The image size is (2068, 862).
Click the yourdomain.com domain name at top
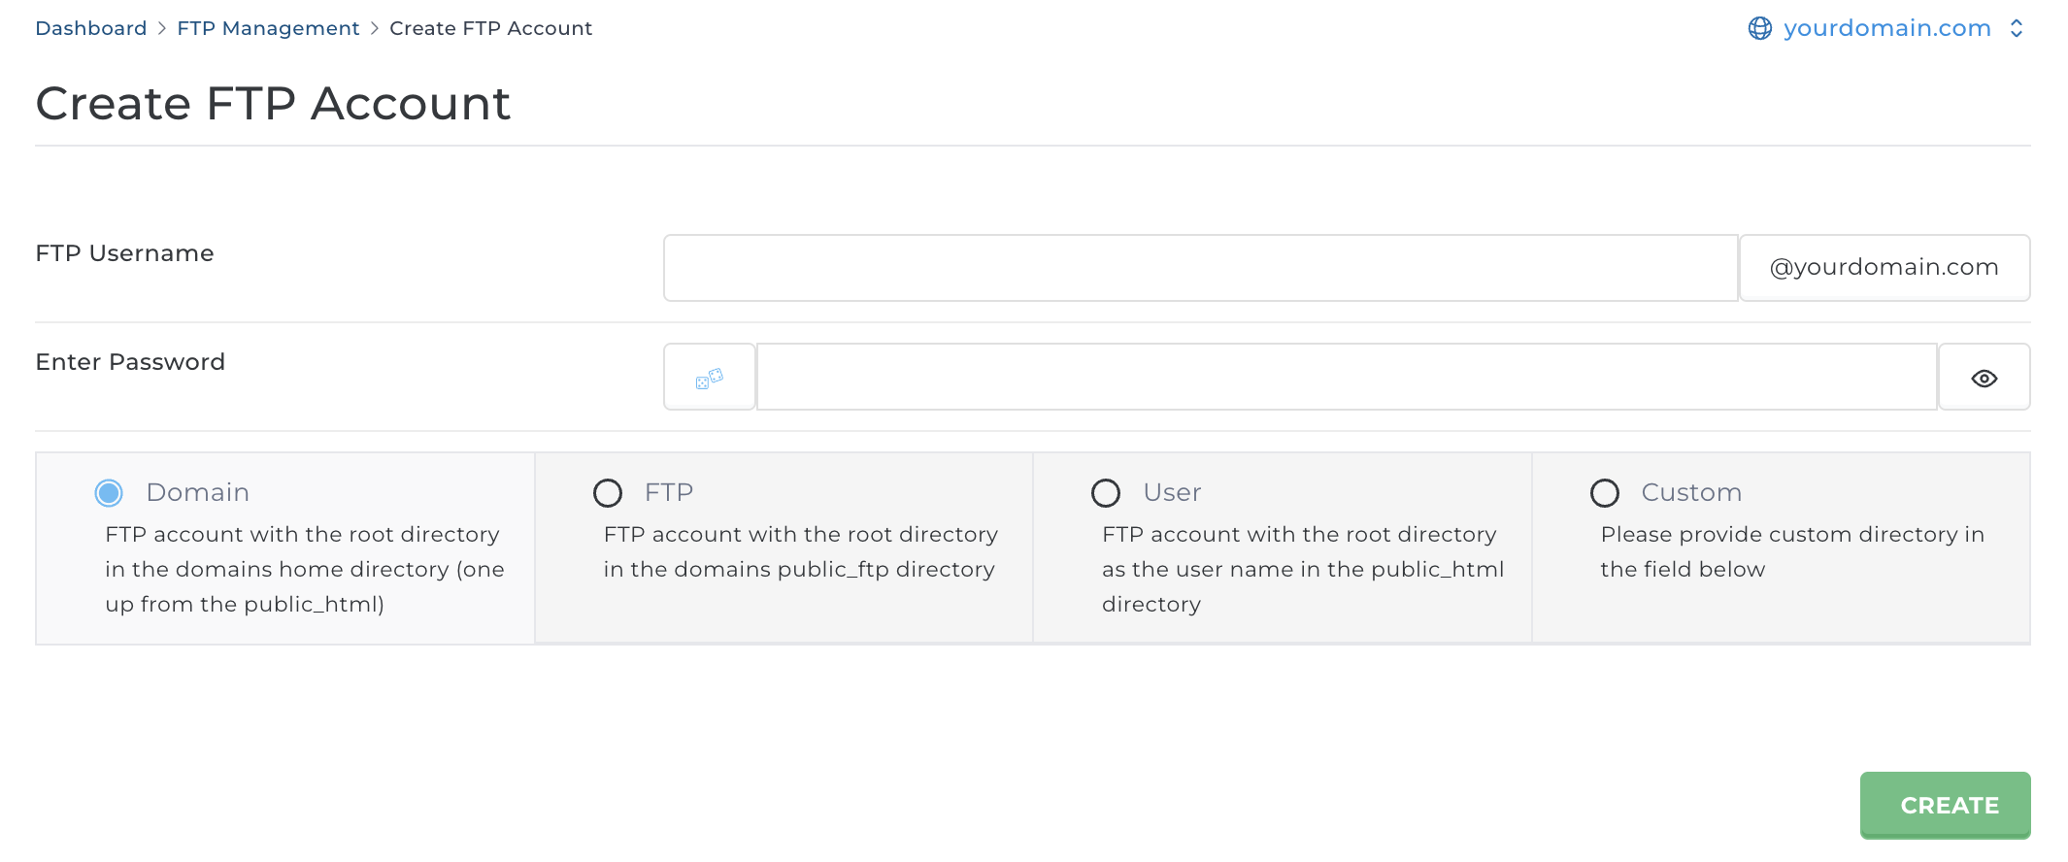(x=1886, y=28)
